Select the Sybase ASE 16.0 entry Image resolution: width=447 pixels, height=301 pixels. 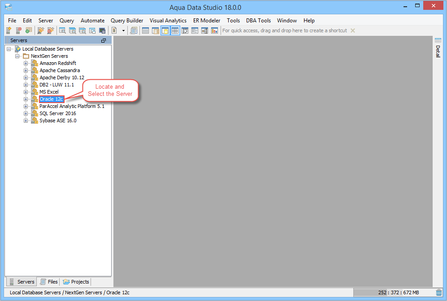(x=58, y=120)
